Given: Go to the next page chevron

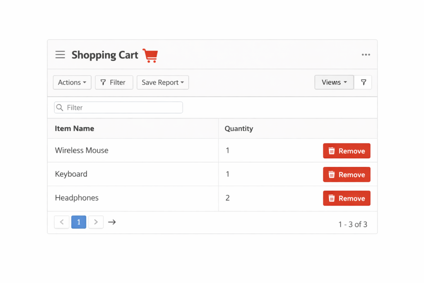Looking at the screenshot, I should [x=96, y=222].
